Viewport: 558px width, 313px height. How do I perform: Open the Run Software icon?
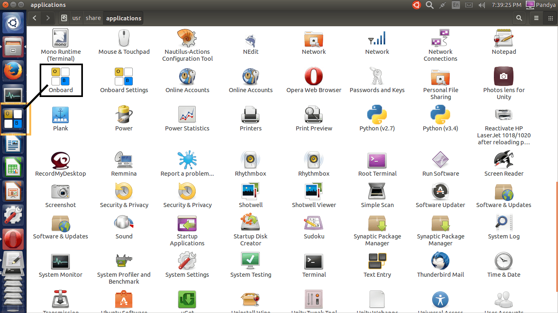coord(440,160)
